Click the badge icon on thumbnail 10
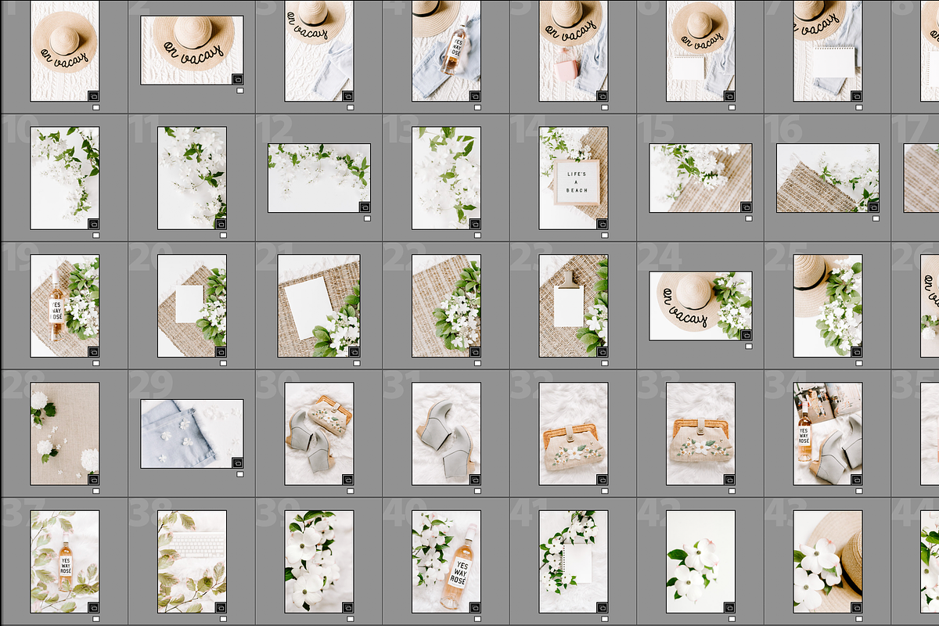The height and width of the screenshot is (626, 939). tap(93, 223)
